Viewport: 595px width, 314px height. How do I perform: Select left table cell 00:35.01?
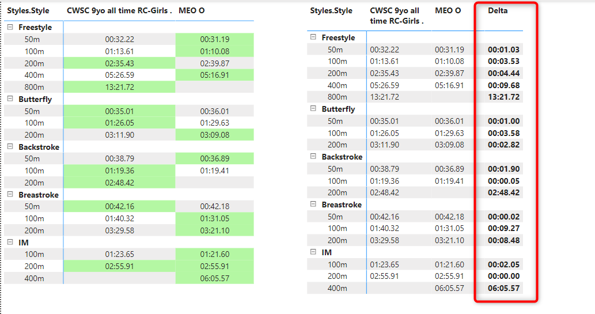point(120,111)
